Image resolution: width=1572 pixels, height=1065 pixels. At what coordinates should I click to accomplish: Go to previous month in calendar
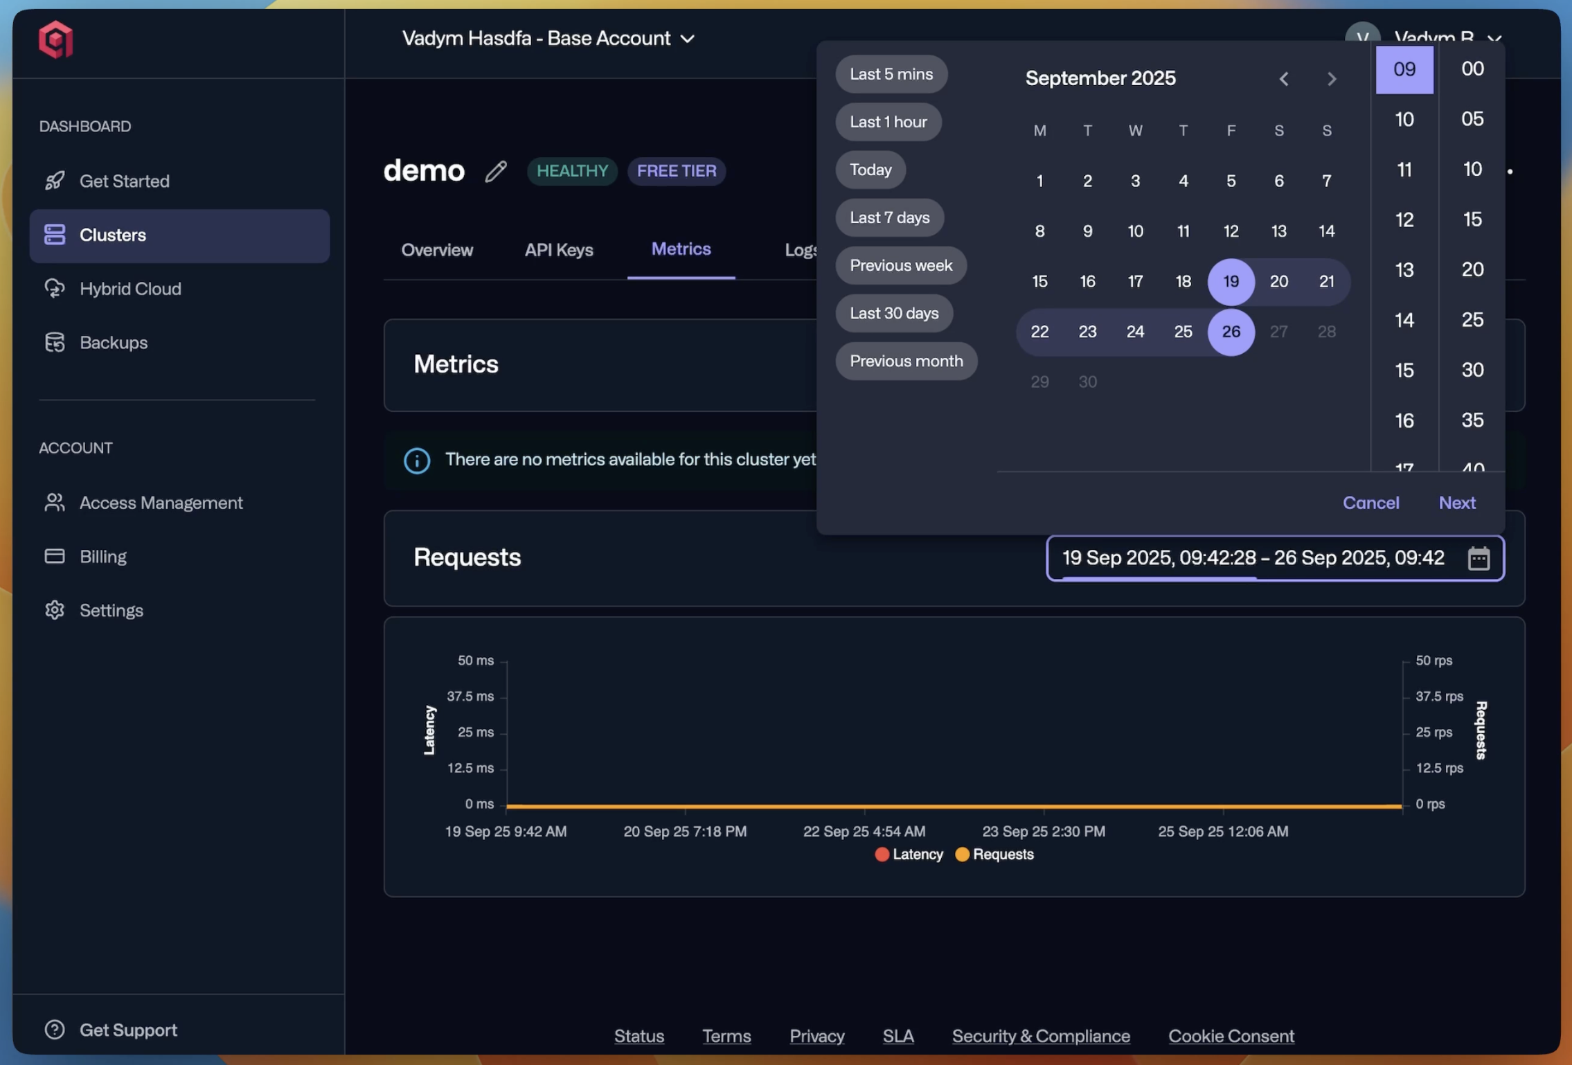[1283, 79]
